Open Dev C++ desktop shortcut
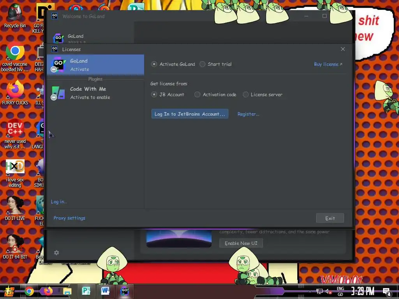The width and height of the screenshot is (399, 299). [15, 134]
